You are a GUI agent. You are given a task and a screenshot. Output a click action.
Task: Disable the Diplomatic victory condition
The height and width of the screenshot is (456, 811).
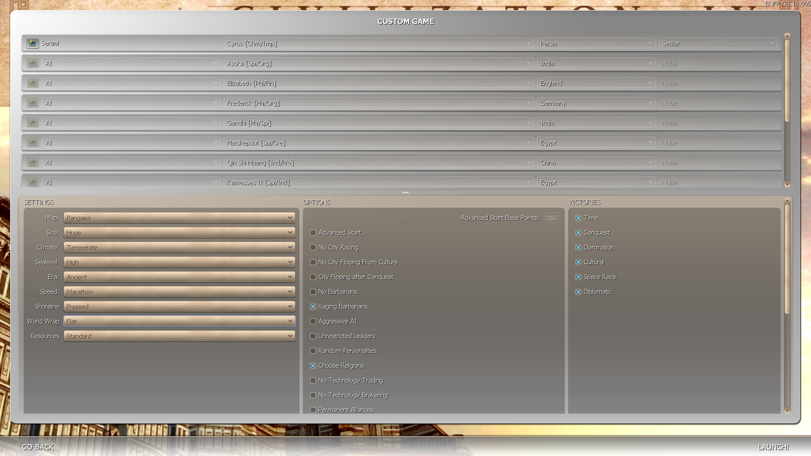578,291
